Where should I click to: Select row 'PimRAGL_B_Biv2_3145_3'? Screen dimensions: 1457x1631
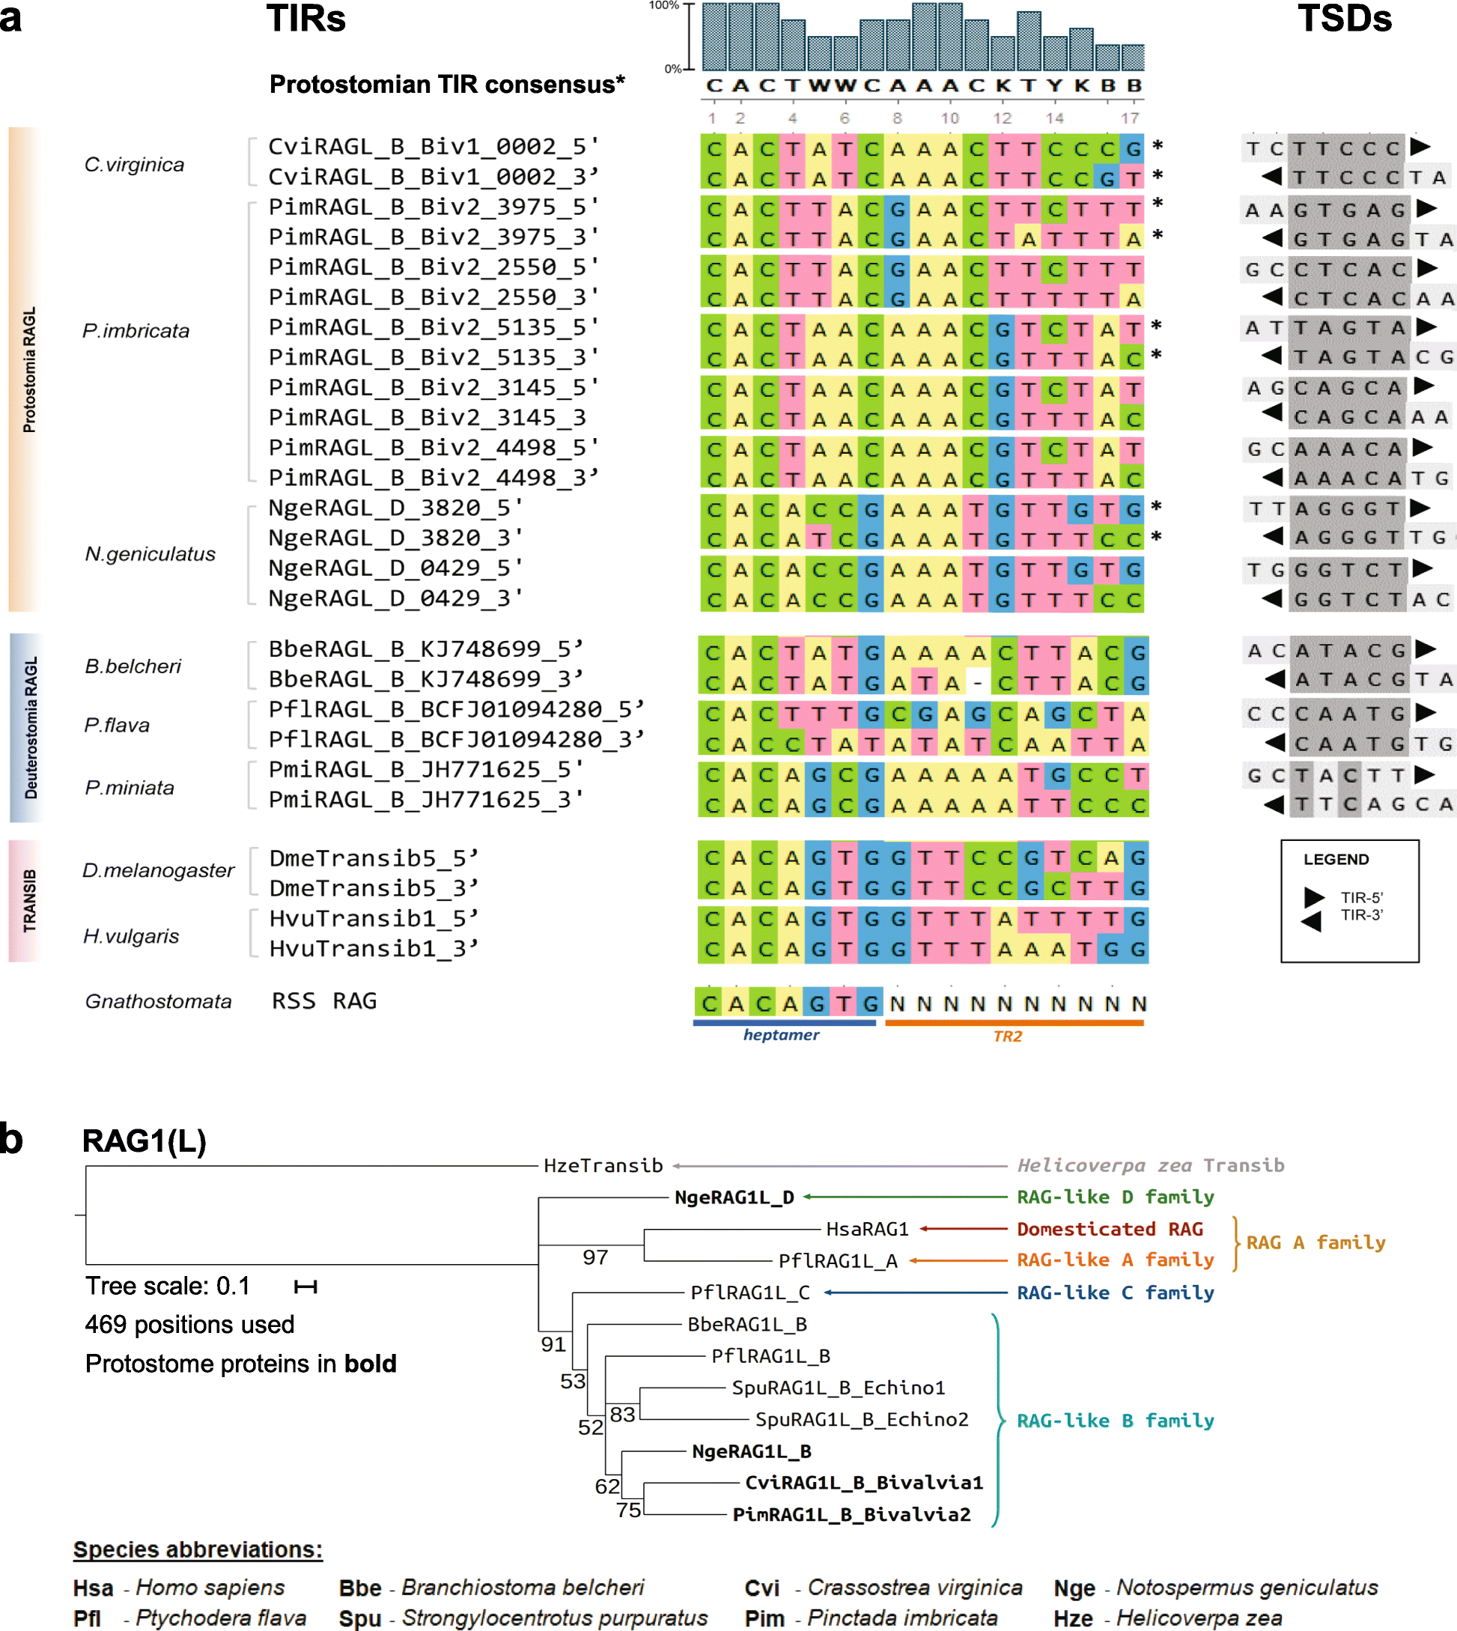point(428,417)
